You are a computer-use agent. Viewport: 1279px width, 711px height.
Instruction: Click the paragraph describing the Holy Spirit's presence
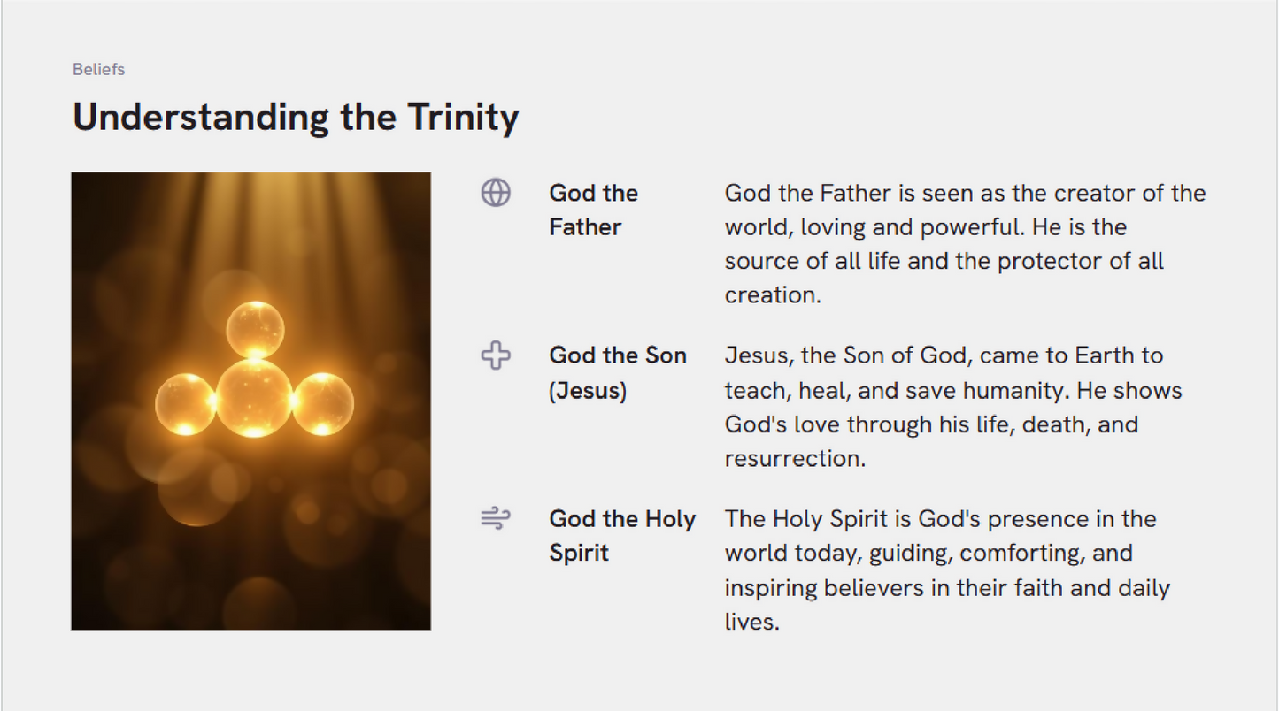(x=947, y=570)
